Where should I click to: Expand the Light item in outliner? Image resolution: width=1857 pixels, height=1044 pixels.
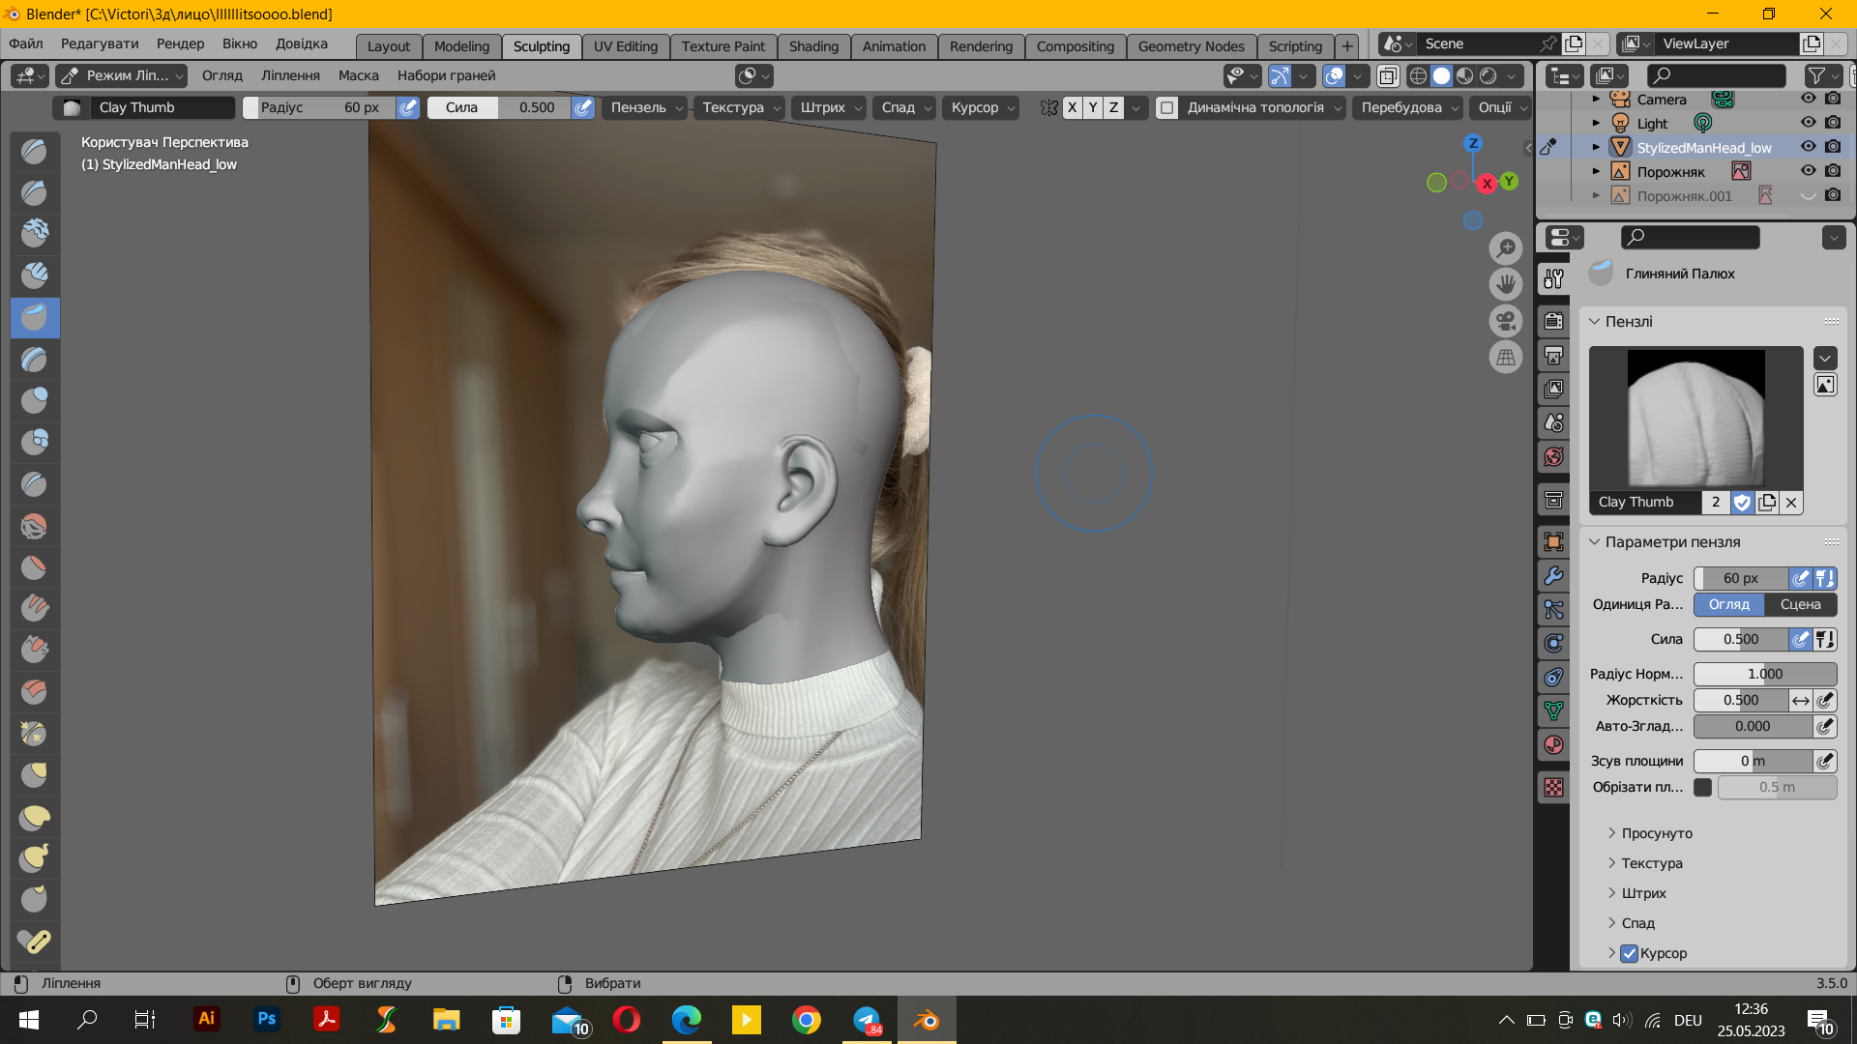click(1596, 123)
